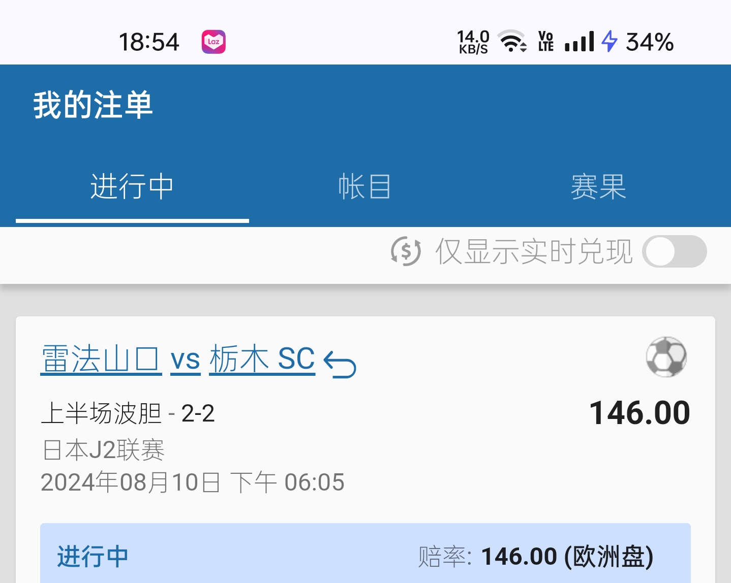Open the 雷法山口 team link

[x=101, y=359]
